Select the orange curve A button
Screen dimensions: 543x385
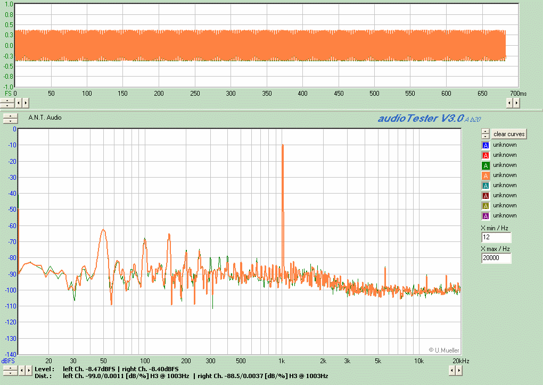pos(485,175)
